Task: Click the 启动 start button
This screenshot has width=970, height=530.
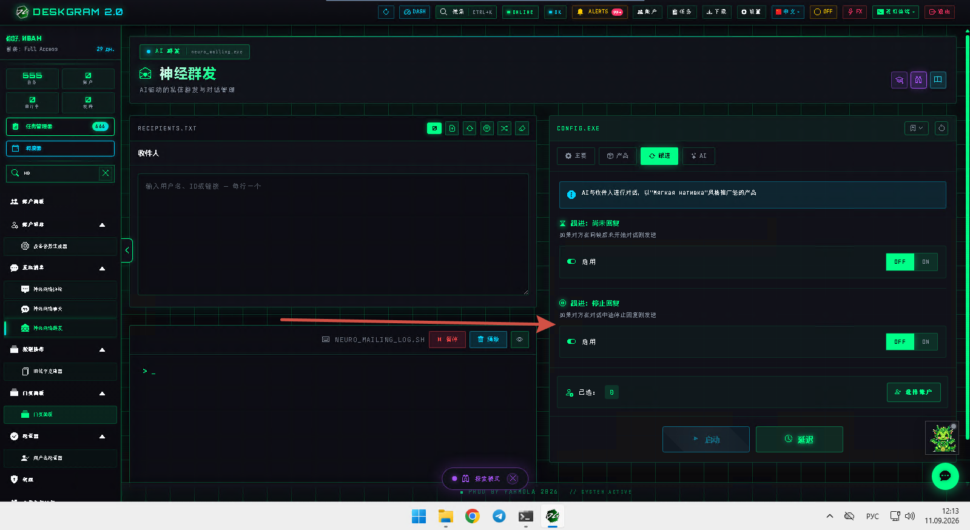Action: (x=706, y=439)
